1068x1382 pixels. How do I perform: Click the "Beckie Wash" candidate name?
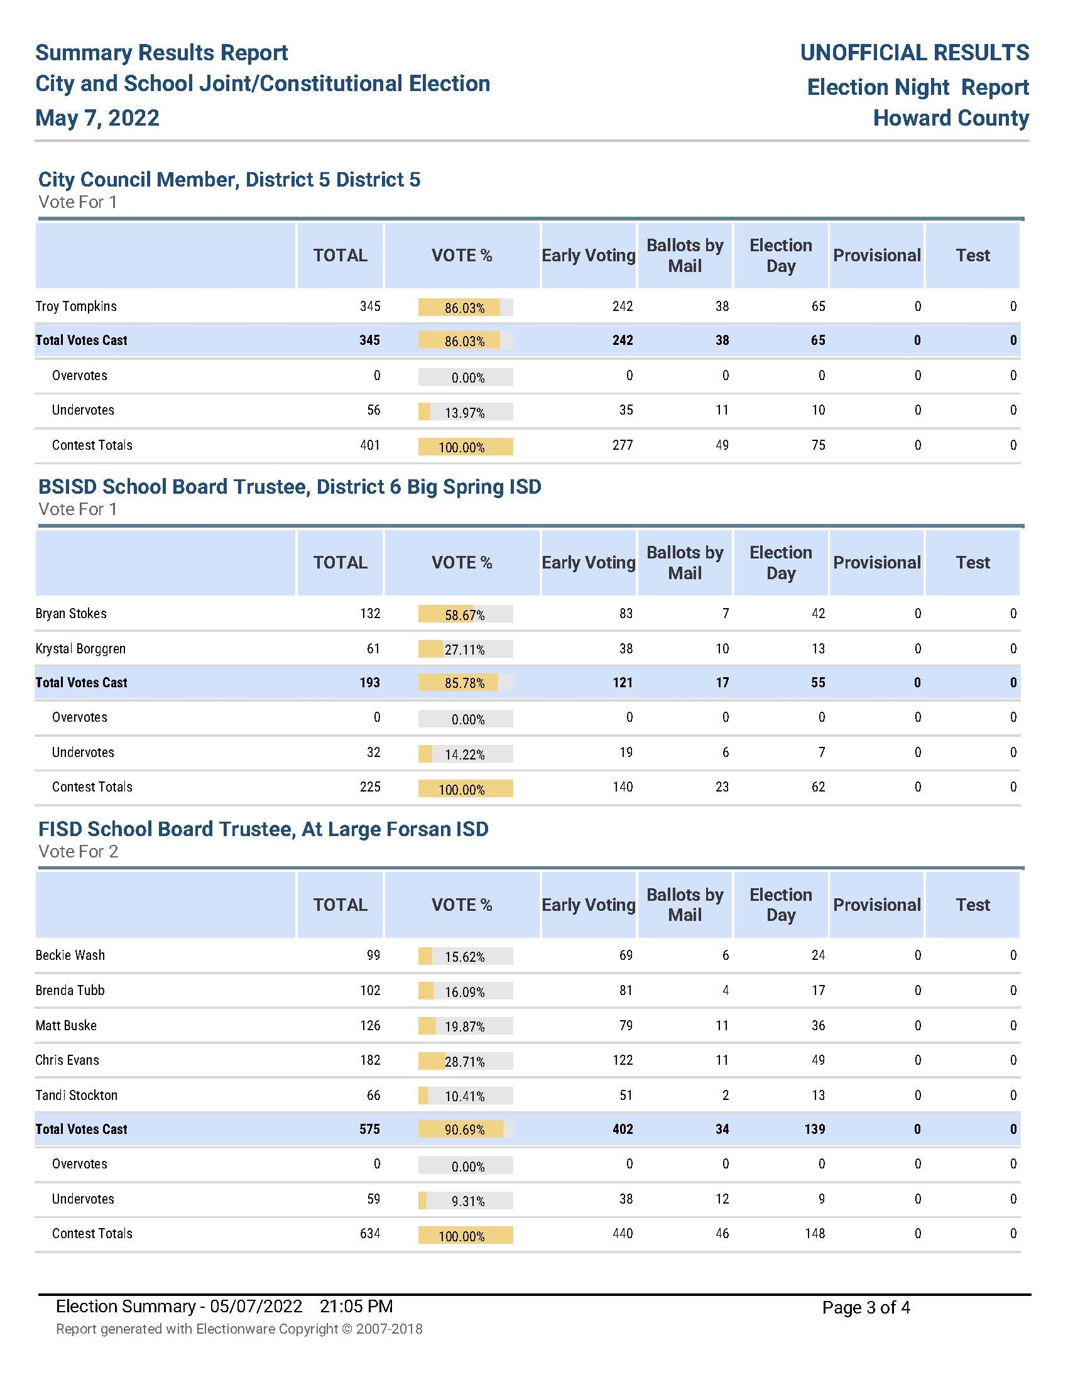point(70,955)
